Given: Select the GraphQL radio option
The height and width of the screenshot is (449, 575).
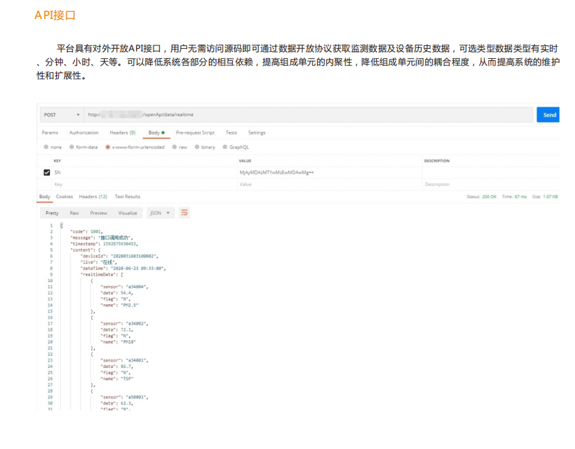Looking at the screenshot, I should (225, 147).
